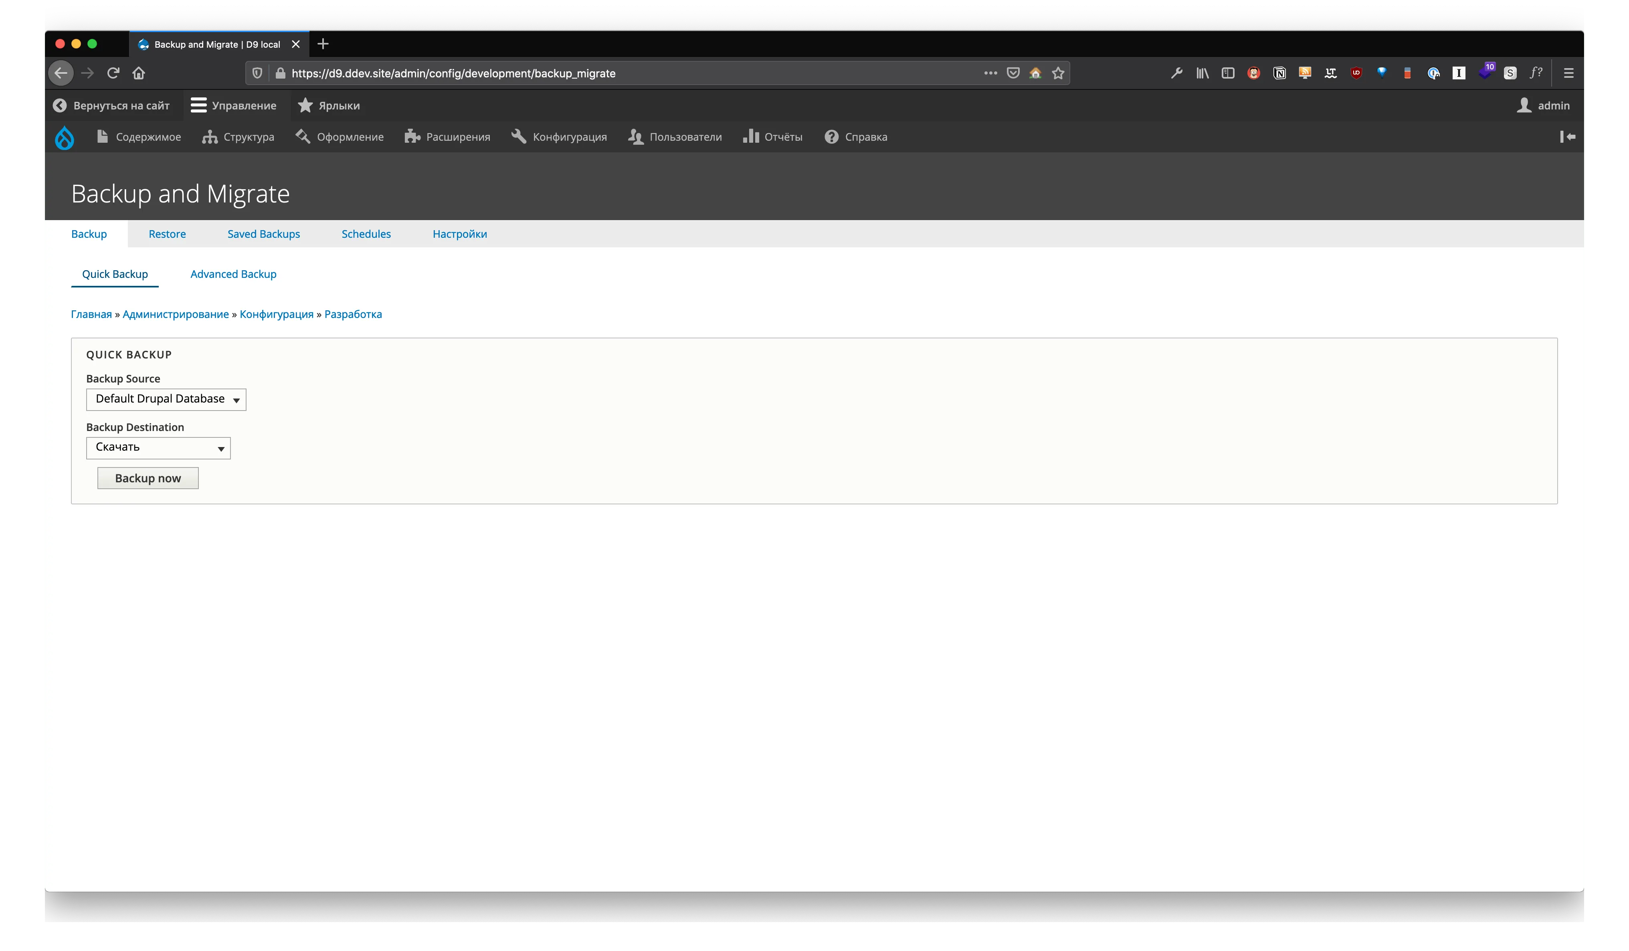Viewport: 1629px width, 951px height.
Task: Open the Справка help menu
Action: coord(856,137)
